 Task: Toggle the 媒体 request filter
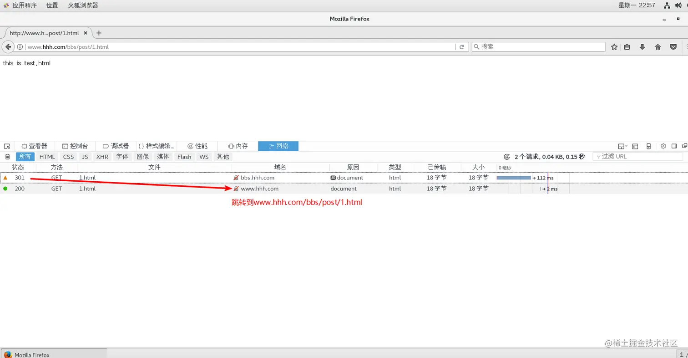(163, 157)
